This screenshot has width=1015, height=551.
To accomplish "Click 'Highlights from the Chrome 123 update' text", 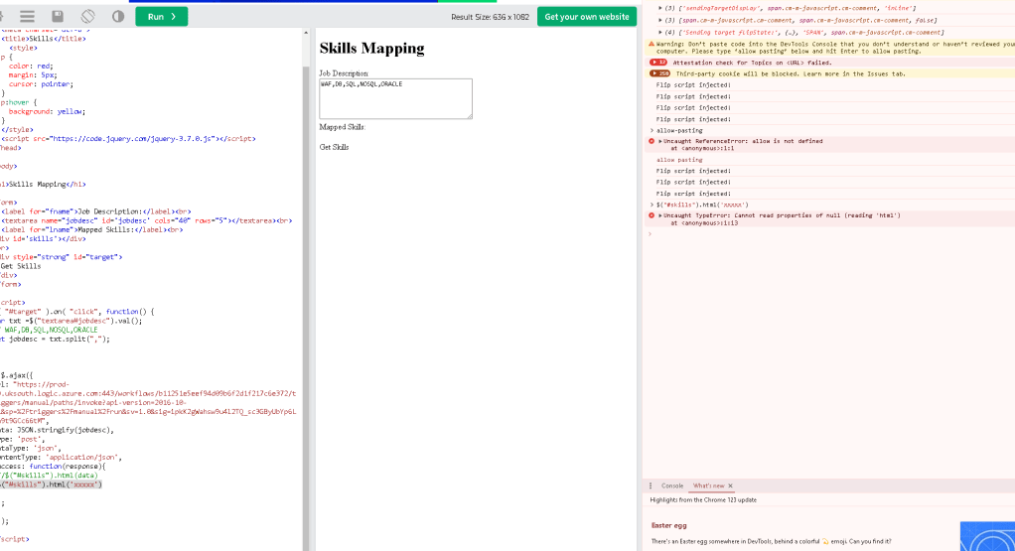I will 703,500.
